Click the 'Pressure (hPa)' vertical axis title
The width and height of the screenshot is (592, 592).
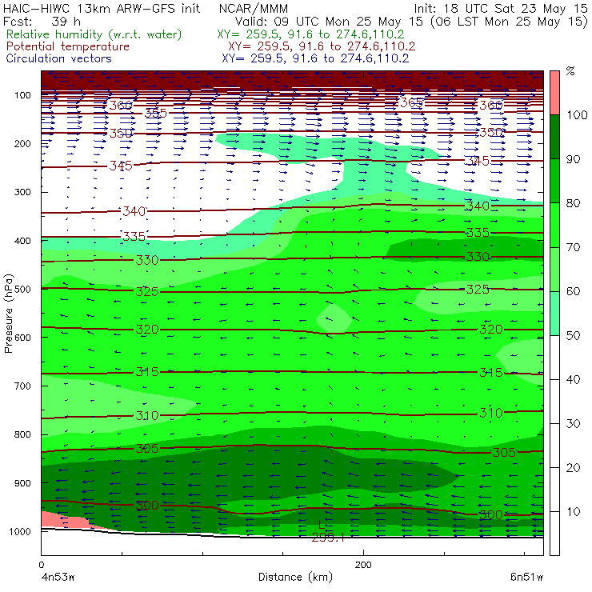coord(8,313)
